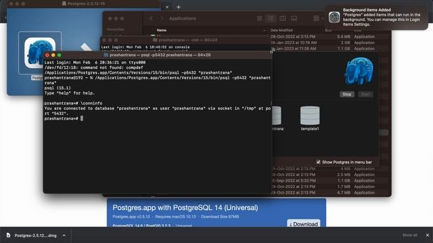Switch Finder to list view
Screen dimensions: 433x243
click(271, 18)
